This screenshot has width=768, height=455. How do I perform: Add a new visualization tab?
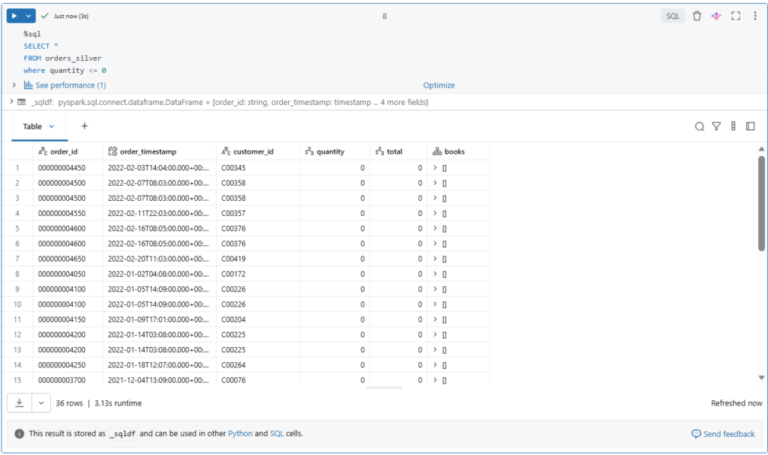pos(85,126)
